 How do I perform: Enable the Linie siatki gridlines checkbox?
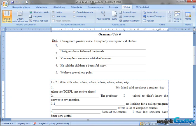53,16
